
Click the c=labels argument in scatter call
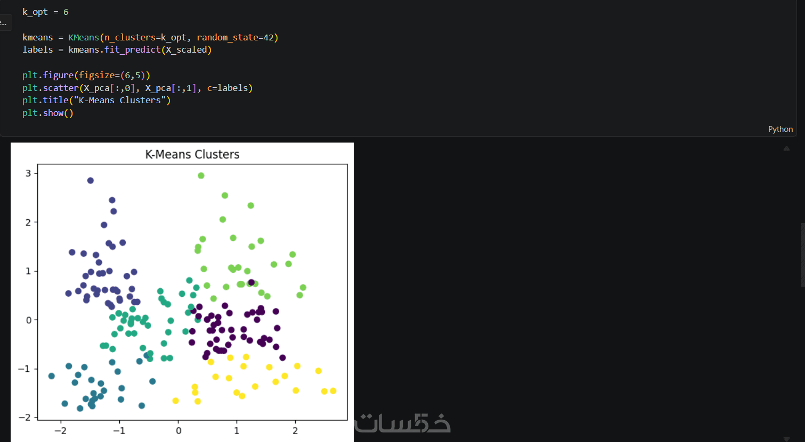pos(229,88)
